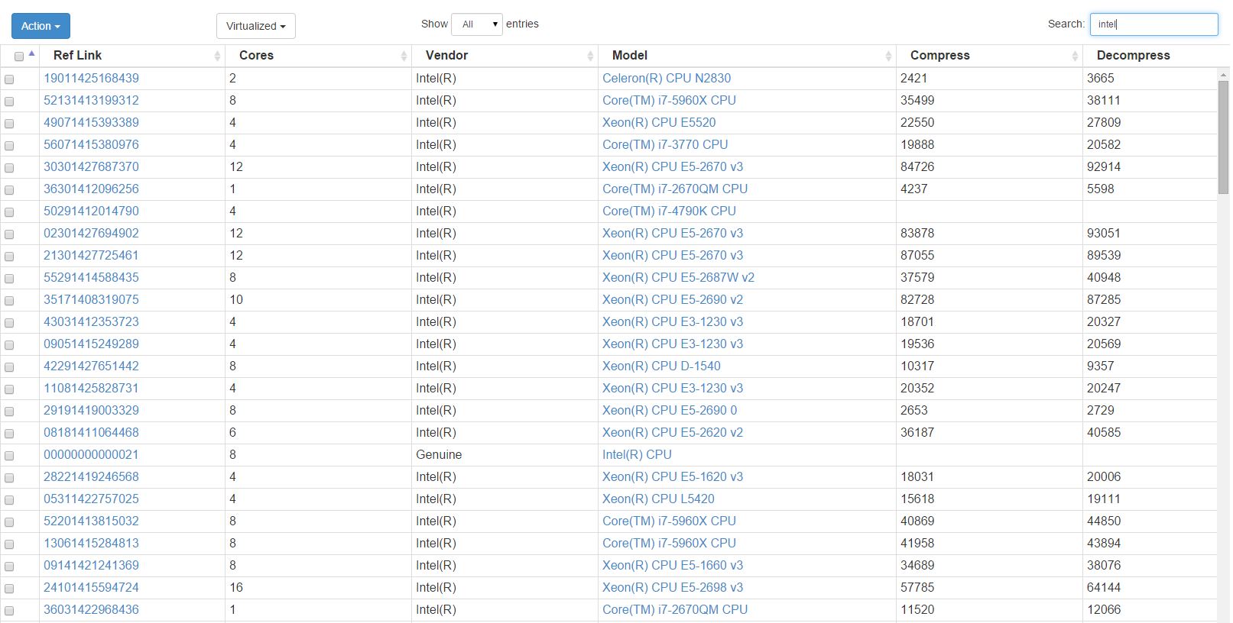Open the Xeon(R) CPU L5420 model link

[658, 499]
